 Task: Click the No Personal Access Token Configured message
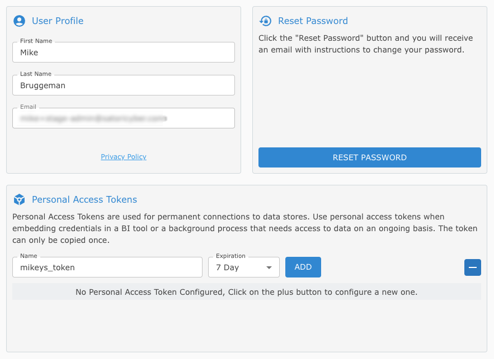pos(246,292)
